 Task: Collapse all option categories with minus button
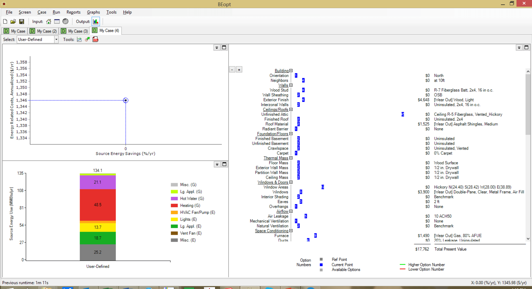pos(232,70)
